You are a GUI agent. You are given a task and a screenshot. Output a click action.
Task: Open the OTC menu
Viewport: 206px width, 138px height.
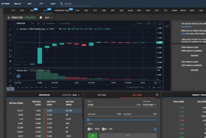[x=30, y=4]
